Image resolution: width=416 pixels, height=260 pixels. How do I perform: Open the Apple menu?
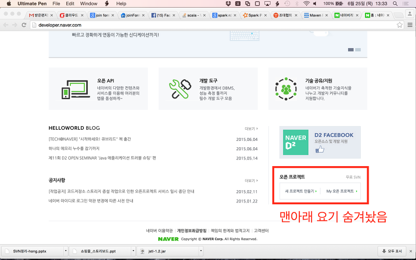pos(8,4)
